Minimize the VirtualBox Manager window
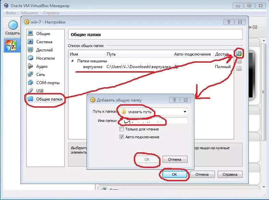 (238, 6)
